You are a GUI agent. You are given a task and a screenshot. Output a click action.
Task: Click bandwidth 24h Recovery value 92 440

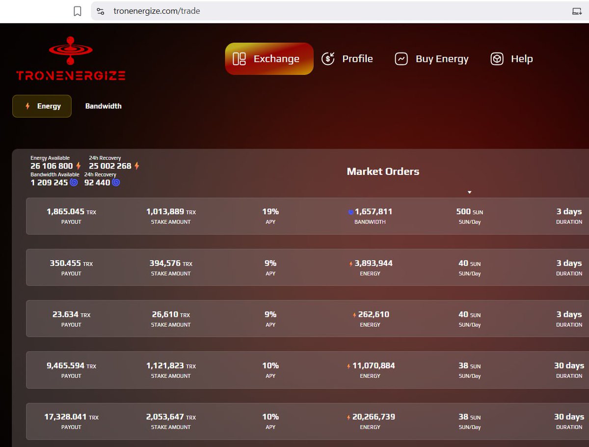[x=97, y=182]
